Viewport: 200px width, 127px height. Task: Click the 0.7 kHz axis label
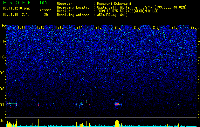click(x=3, y=105)
